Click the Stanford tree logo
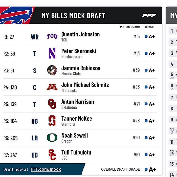This screenshot has width=177, height=177. 52,121
